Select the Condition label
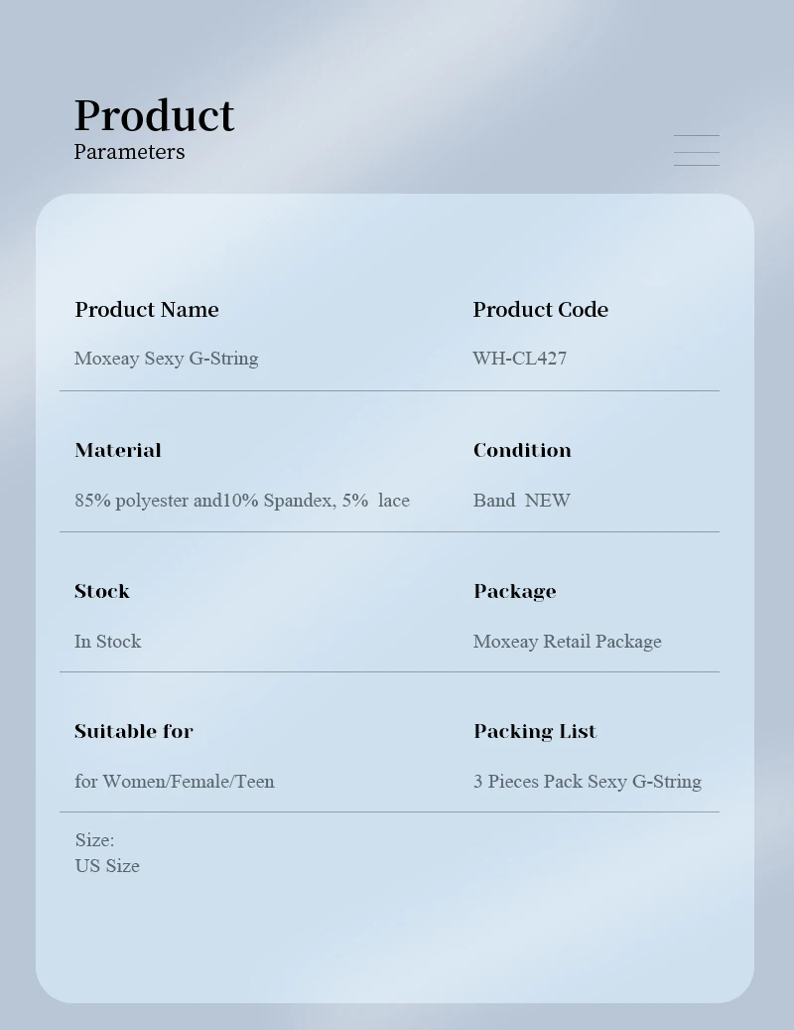Viewport: 794px width, 1030px height. [x=522, y=450]
